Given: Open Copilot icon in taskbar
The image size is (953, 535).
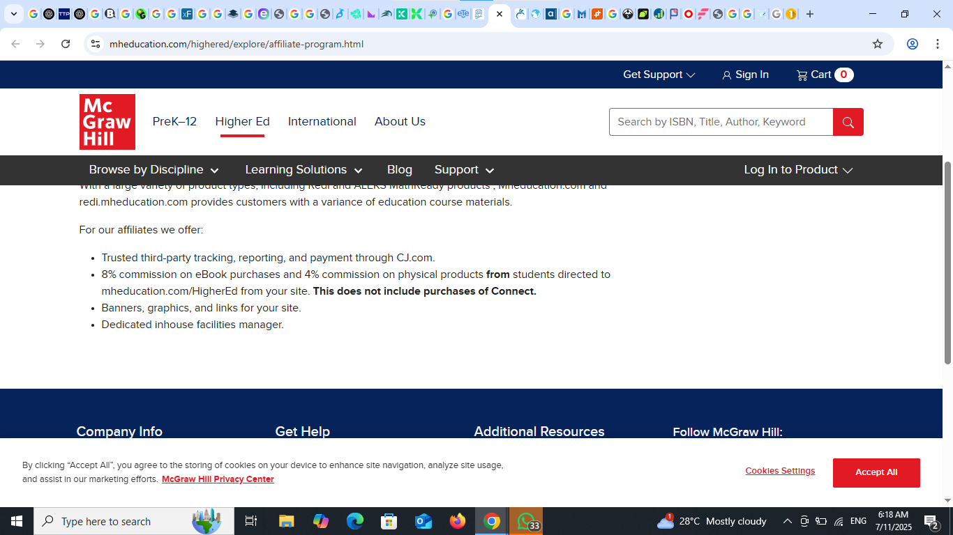Looking at the screenshot, I should [321, 521].
